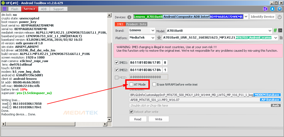Click the IMEI1 check digit field
Viewport: 284px width, 137px height.
click(165, 63)
